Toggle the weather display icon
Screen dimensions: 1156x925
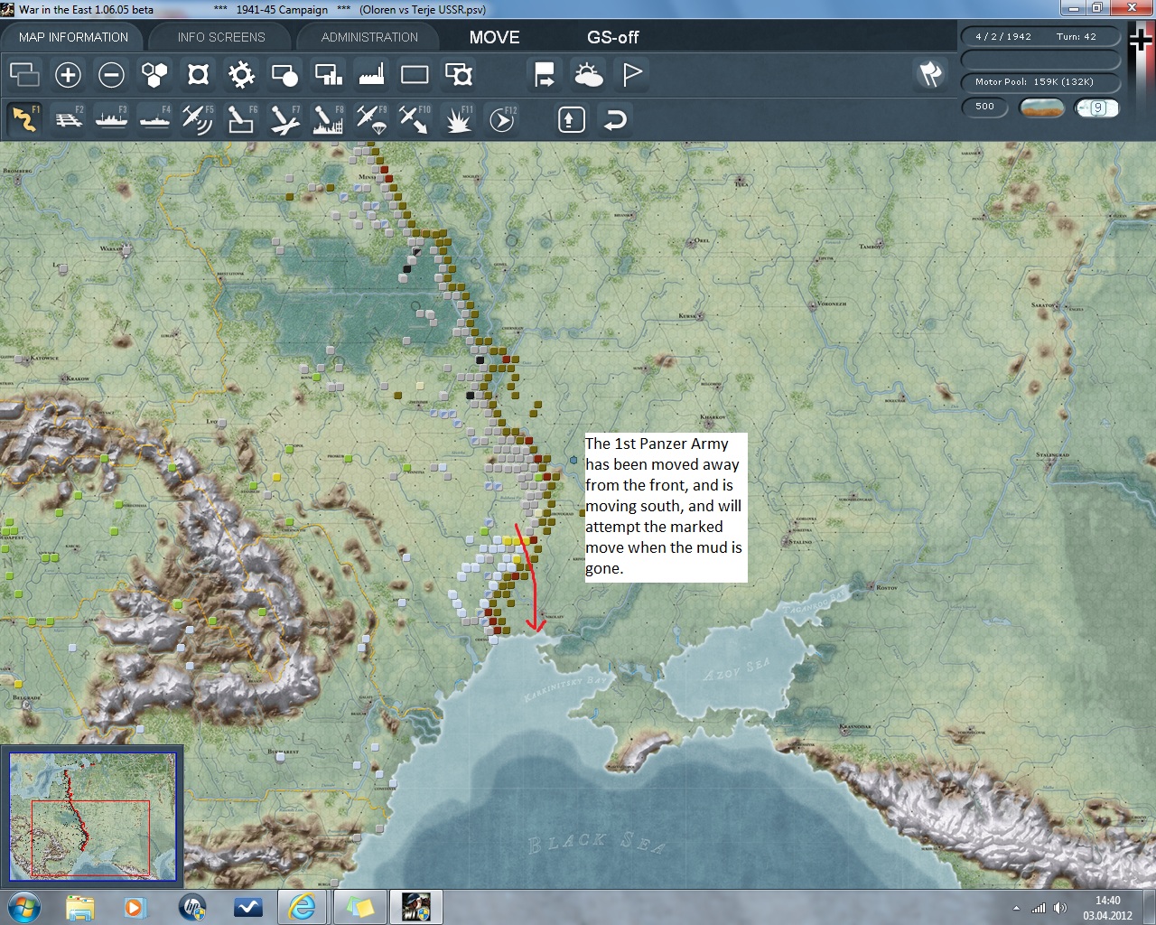[589, 75]
